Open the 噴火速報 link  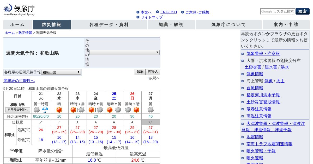pos(255,158)
